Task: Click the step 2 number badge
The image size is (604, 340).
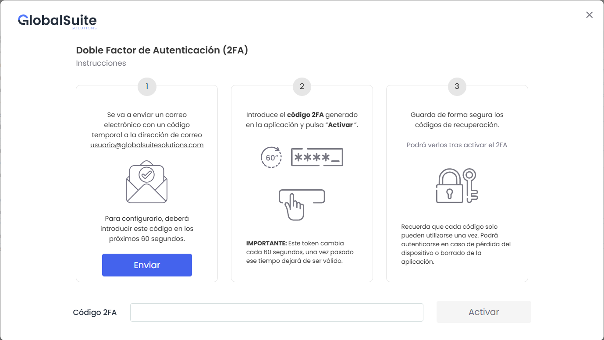Action: point(302,86)
